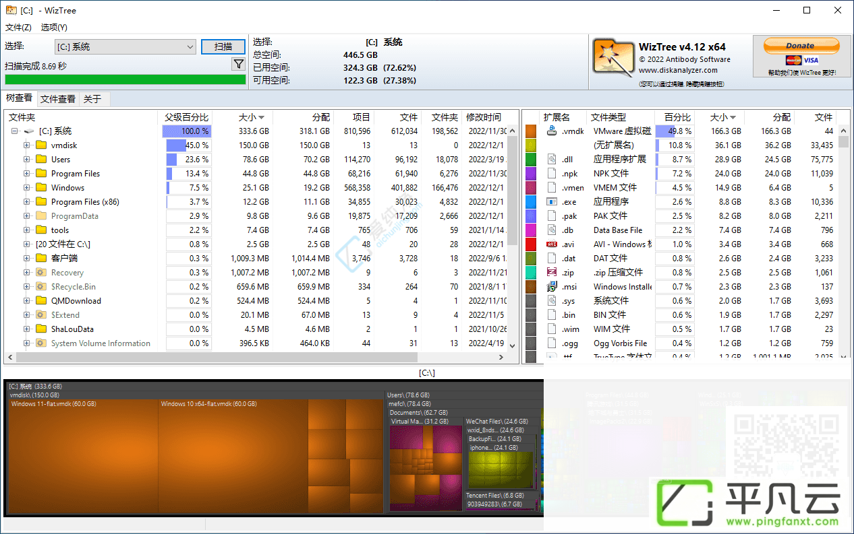Image resolution: width=854 pixels, height=534 pixels.
Task: Click the orange .vmdk color swatch
Action: tap(531, 131)
